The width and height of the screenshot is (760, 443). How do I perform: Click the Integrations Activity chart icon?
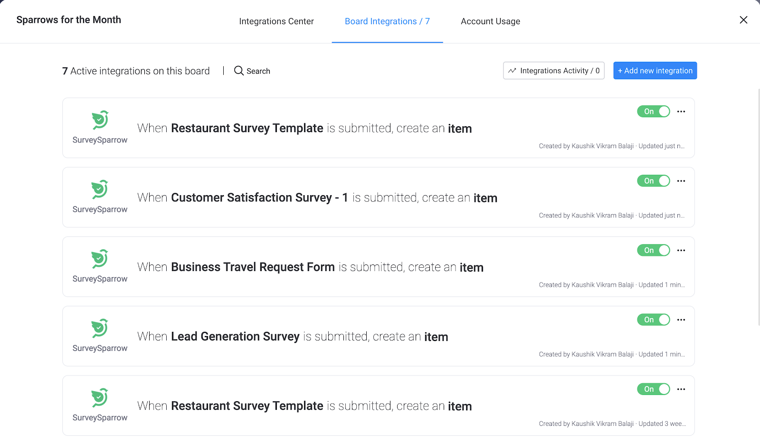click(512, 71)
